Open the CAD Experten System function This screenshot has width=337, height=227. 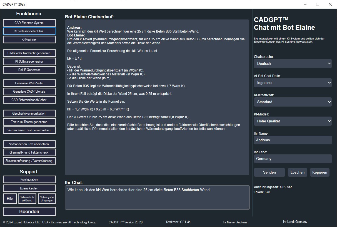tap(29, 23)
